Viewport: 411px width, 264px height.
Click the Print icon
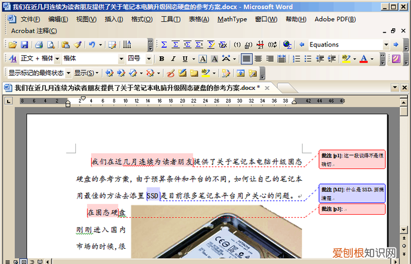click(39, 45)
